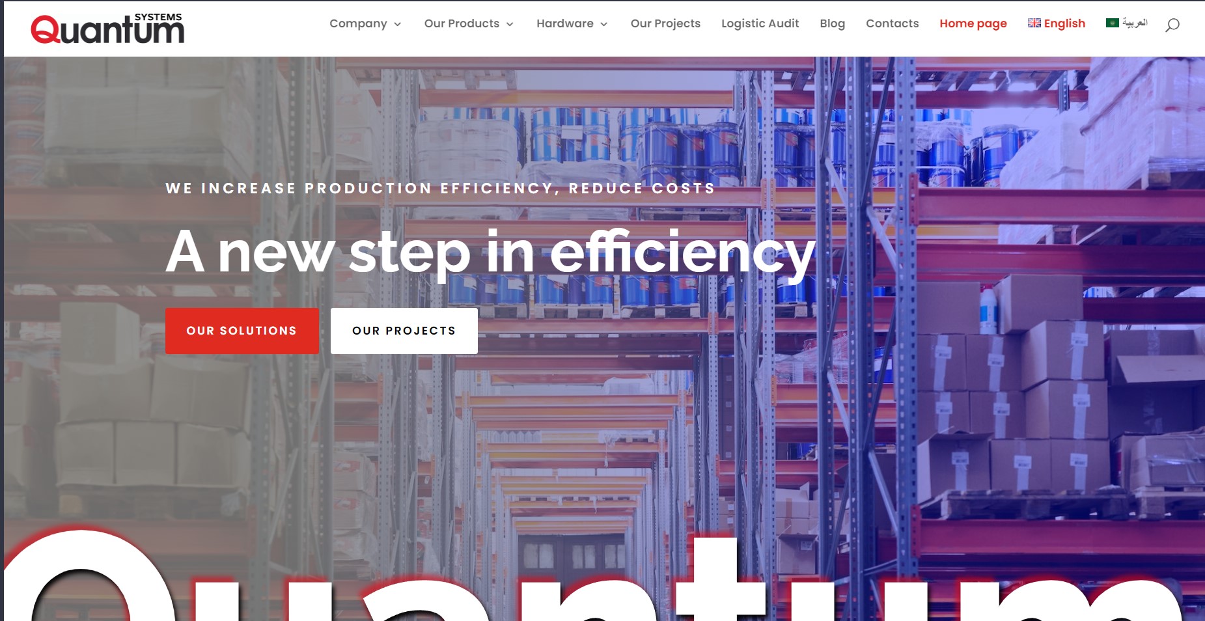Screen dimensions: 1205x621
Task: Go to the Home page link
Action: point(973,23)
